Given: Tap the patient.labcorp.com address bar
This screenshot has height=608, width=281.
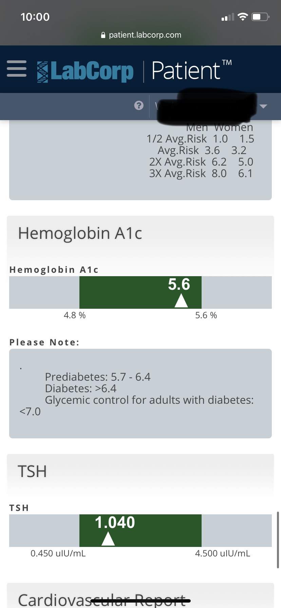Looking at the screenshot, I should click(145, 35).
